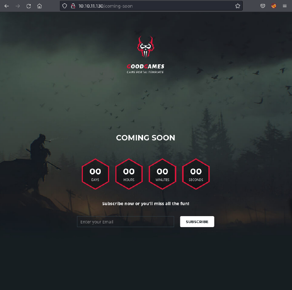The height and width of the screenshot is (290, 292).
Task: Open the Firefox hamburger menu
Action: (285, 6)
